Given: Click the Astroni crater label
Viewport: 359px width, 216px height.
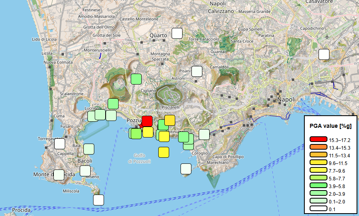Looking at the screenshot, I should [x=178, y=78].
